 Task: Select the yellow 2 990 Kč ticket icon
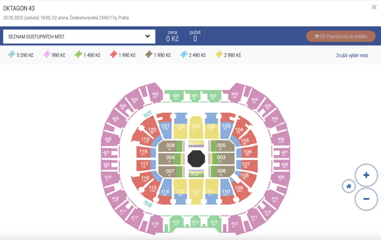click(x=219, y=54)
